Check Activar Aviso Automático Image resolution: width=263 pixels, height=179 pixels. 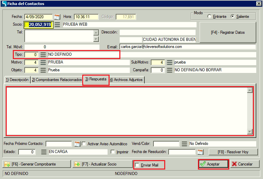(x=84, y=144)
